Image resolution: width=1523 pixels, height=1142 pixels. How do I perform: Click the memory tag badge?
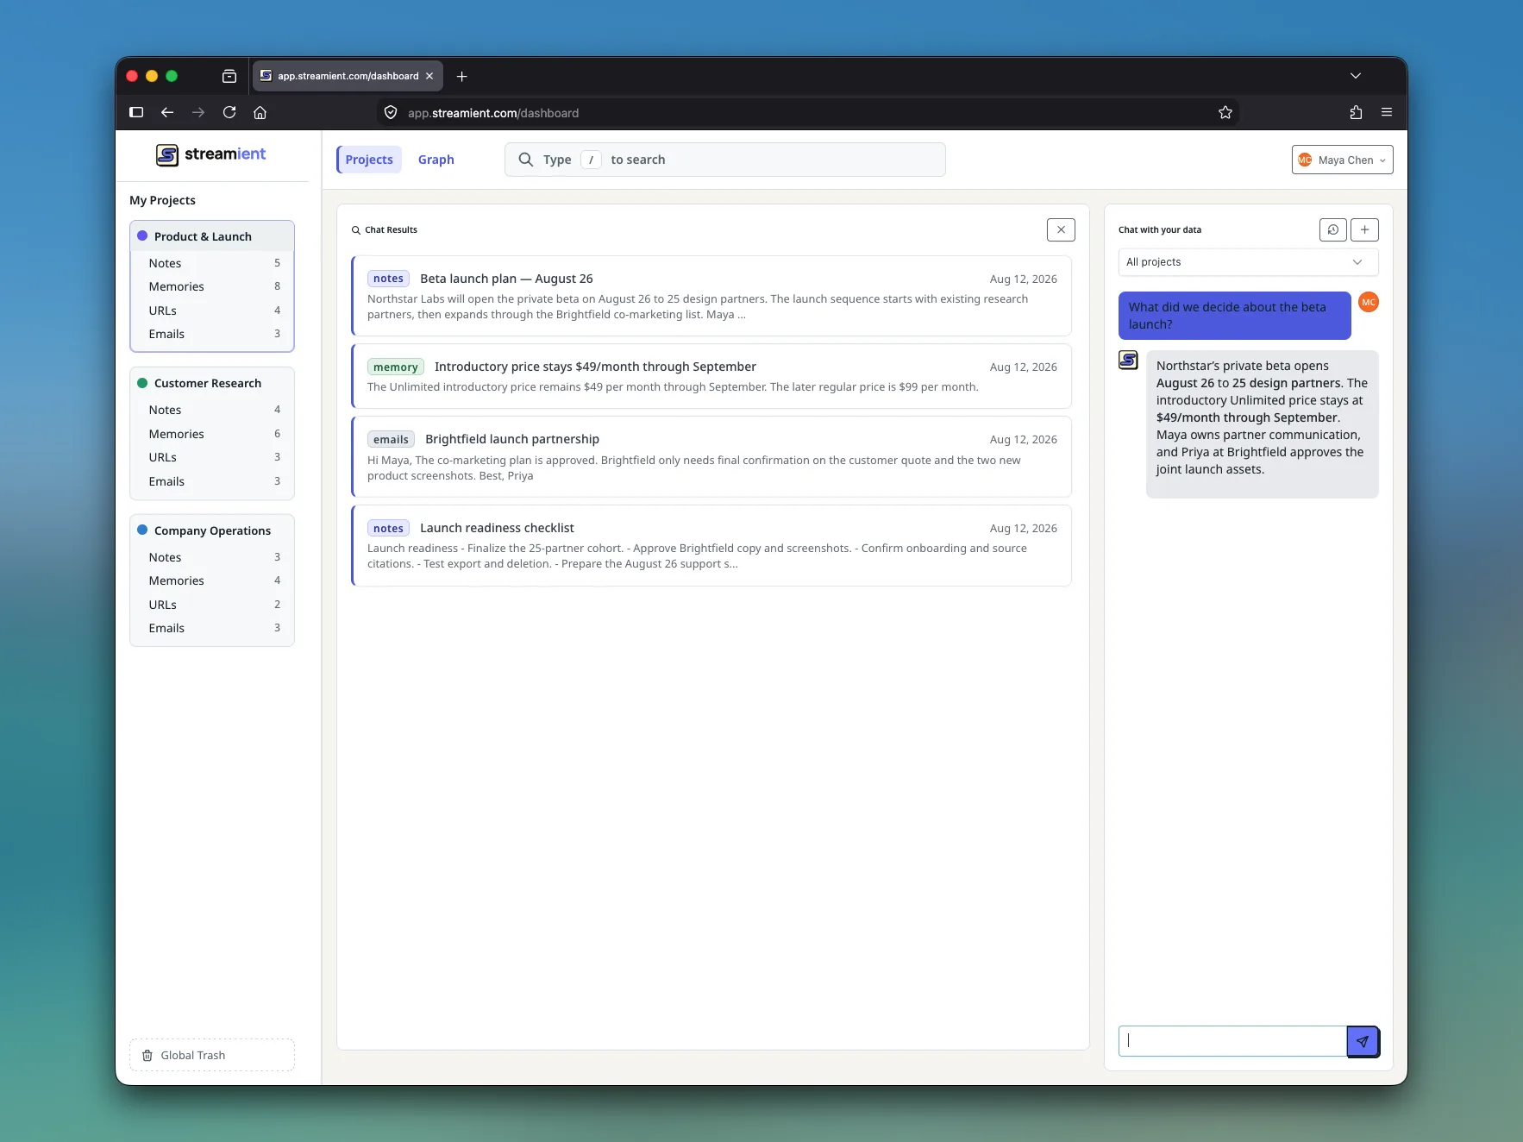pos(396,367)
